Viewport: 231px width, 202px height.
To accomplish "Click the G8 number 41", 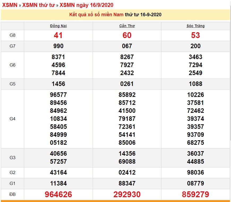I will point(58,35).
